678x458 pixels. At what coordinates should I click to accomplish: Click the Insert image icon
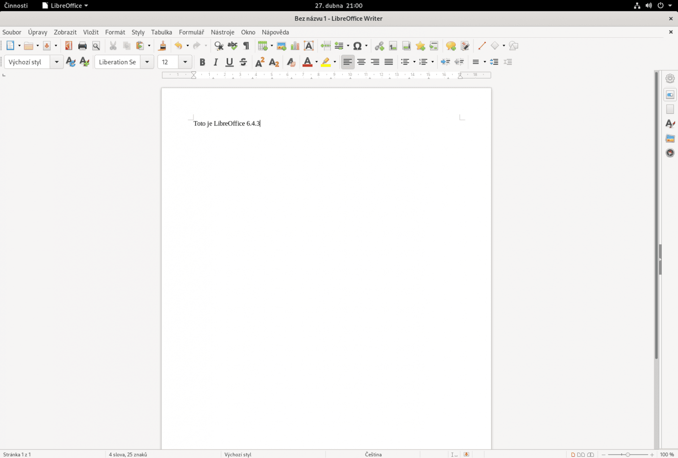coord(281,46)
